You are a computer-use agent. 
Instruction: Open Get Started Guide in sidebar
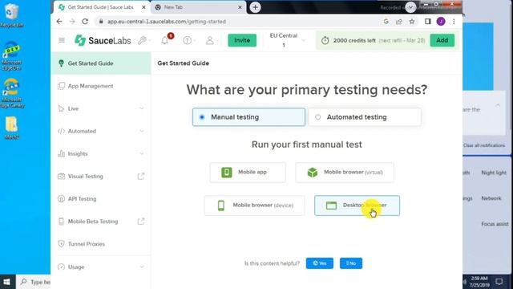[x=101, y=63]
